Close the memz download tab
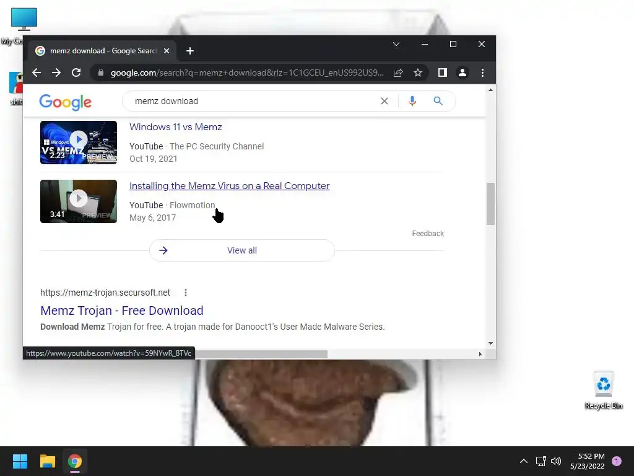This screenshot has height=476, width=634. click(x=166, y=51)
